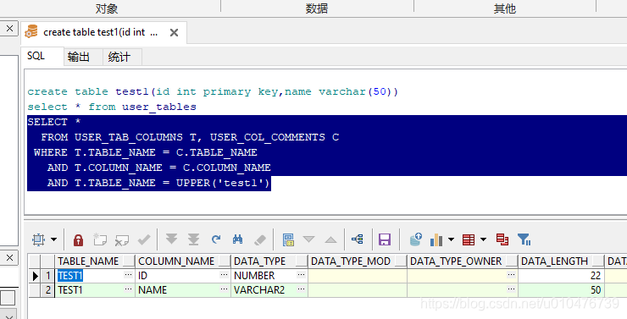Open the ellipsis editor for TEST1 in row 2
Viewport: 627px width, 319px height.
pos(128,289)
